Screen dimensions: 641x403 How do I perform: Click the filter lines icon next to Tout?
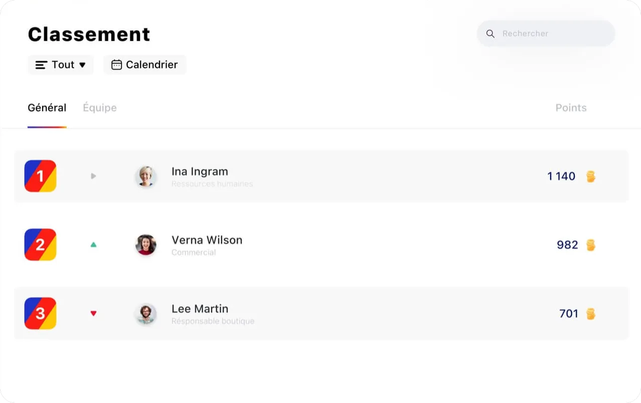click(x=41, y=64)
